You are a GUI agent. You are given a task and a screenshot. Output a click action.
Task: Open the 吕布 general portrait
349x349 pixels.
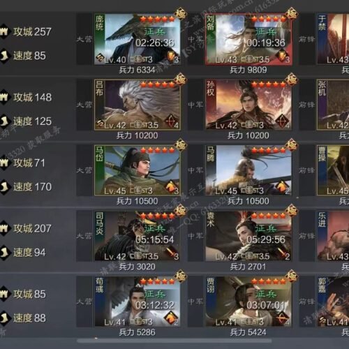click(x=138, y=105)
